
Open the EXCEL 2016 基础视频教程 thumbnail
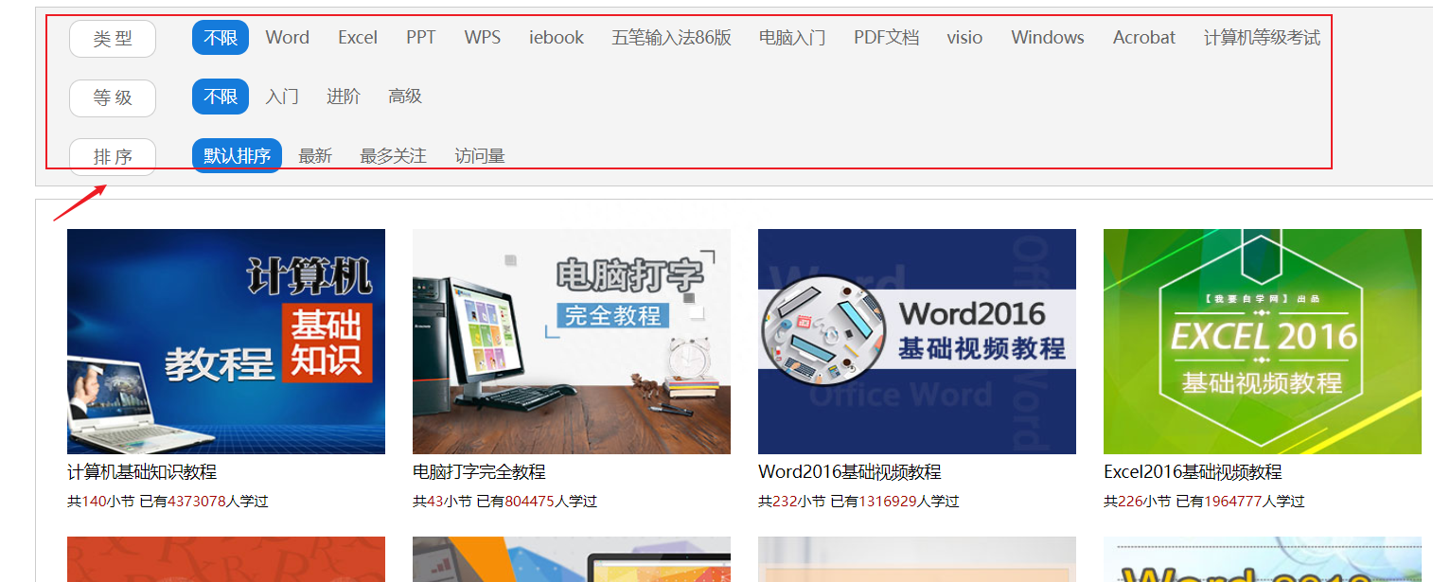click(x=1263, y=342)
